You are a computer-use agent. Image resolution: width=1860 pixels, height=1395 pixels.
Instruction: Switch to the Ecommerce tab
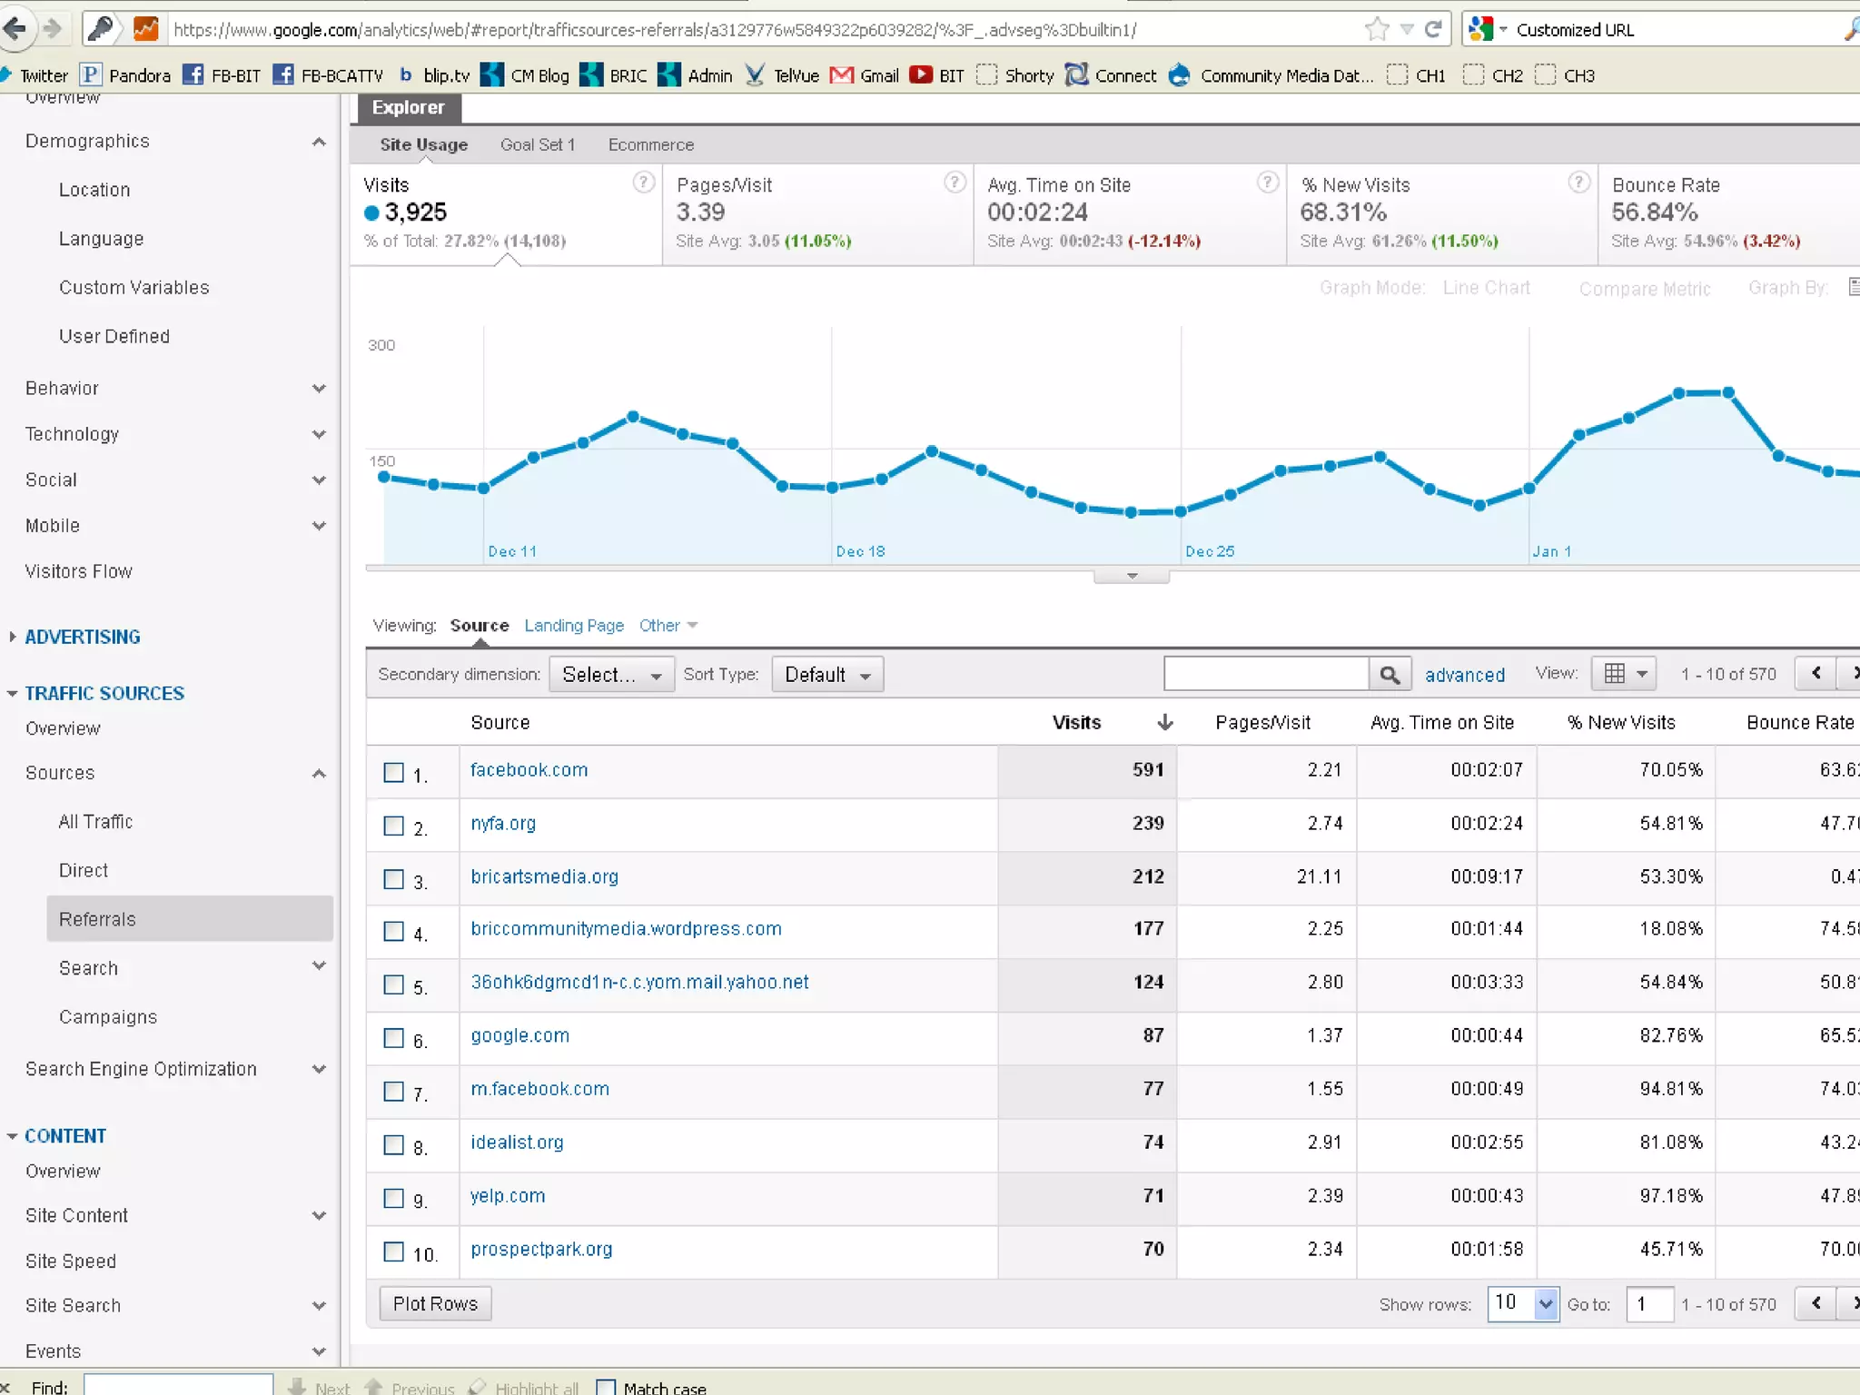point(651,144)
